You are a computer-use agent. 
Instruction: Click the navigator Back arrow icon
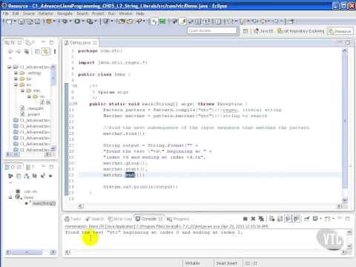point(10,51)
